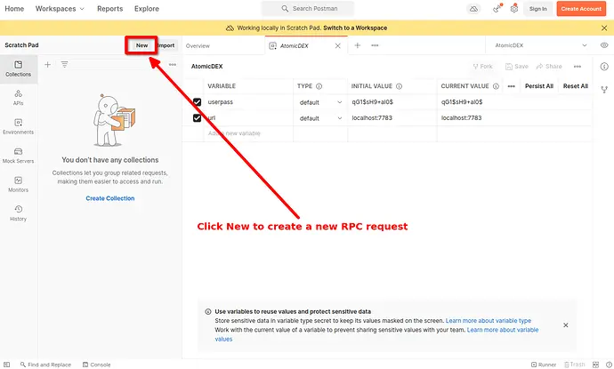Uncheck the userpass variable checkbox
Image resolution: width=614 pixels, height=369 pixels.
(197, 102)
